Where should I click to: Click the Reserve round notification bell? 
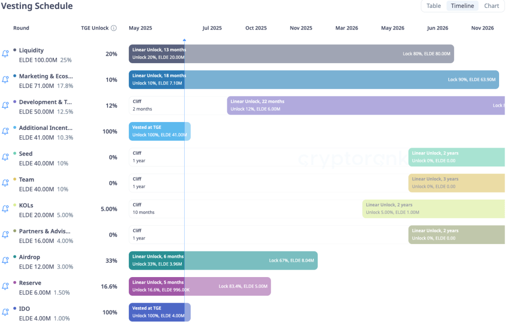pyautogui.click(x=5, y=286)
